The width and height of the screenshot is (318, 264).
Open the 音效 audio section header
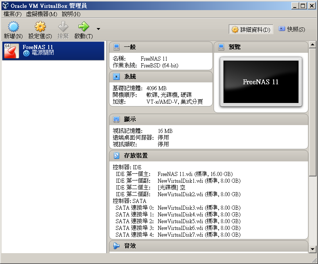point(208,246)
